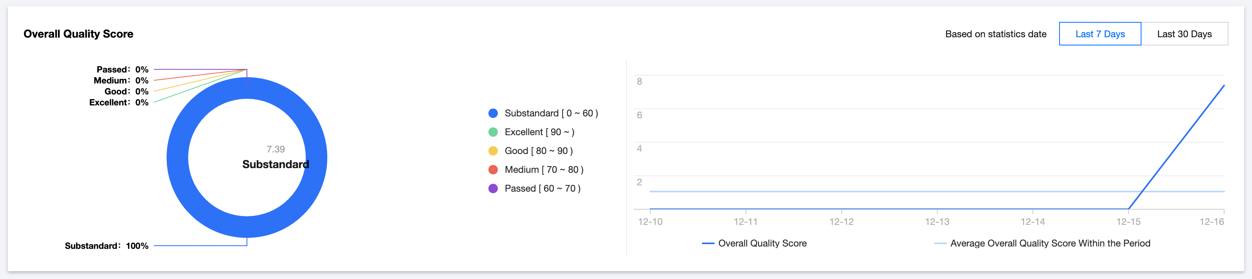
Task: Toggle Substandard [ 0 ~ 60 ) legend label
Action: [551, 113]
